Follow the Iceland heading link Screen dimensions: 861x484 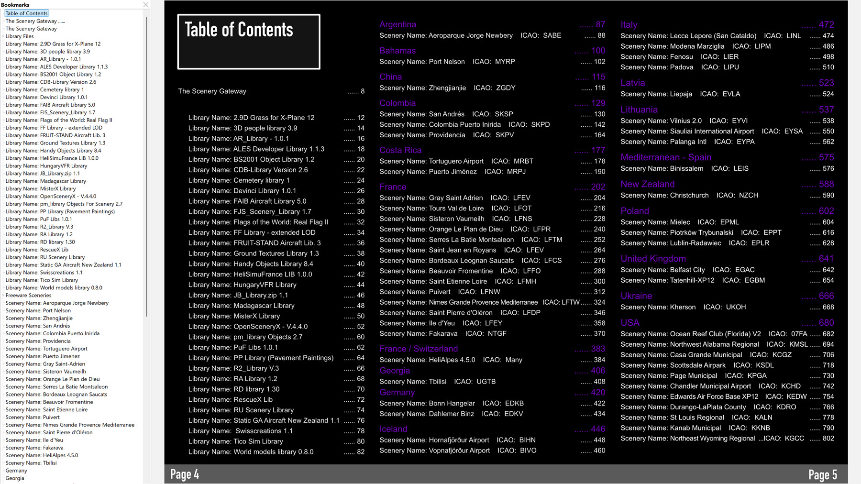tap(393, 429)
